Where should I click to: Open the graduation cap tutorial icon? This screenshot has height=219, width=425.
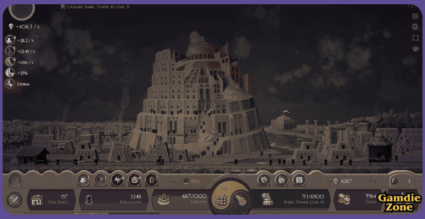point(415,49)
